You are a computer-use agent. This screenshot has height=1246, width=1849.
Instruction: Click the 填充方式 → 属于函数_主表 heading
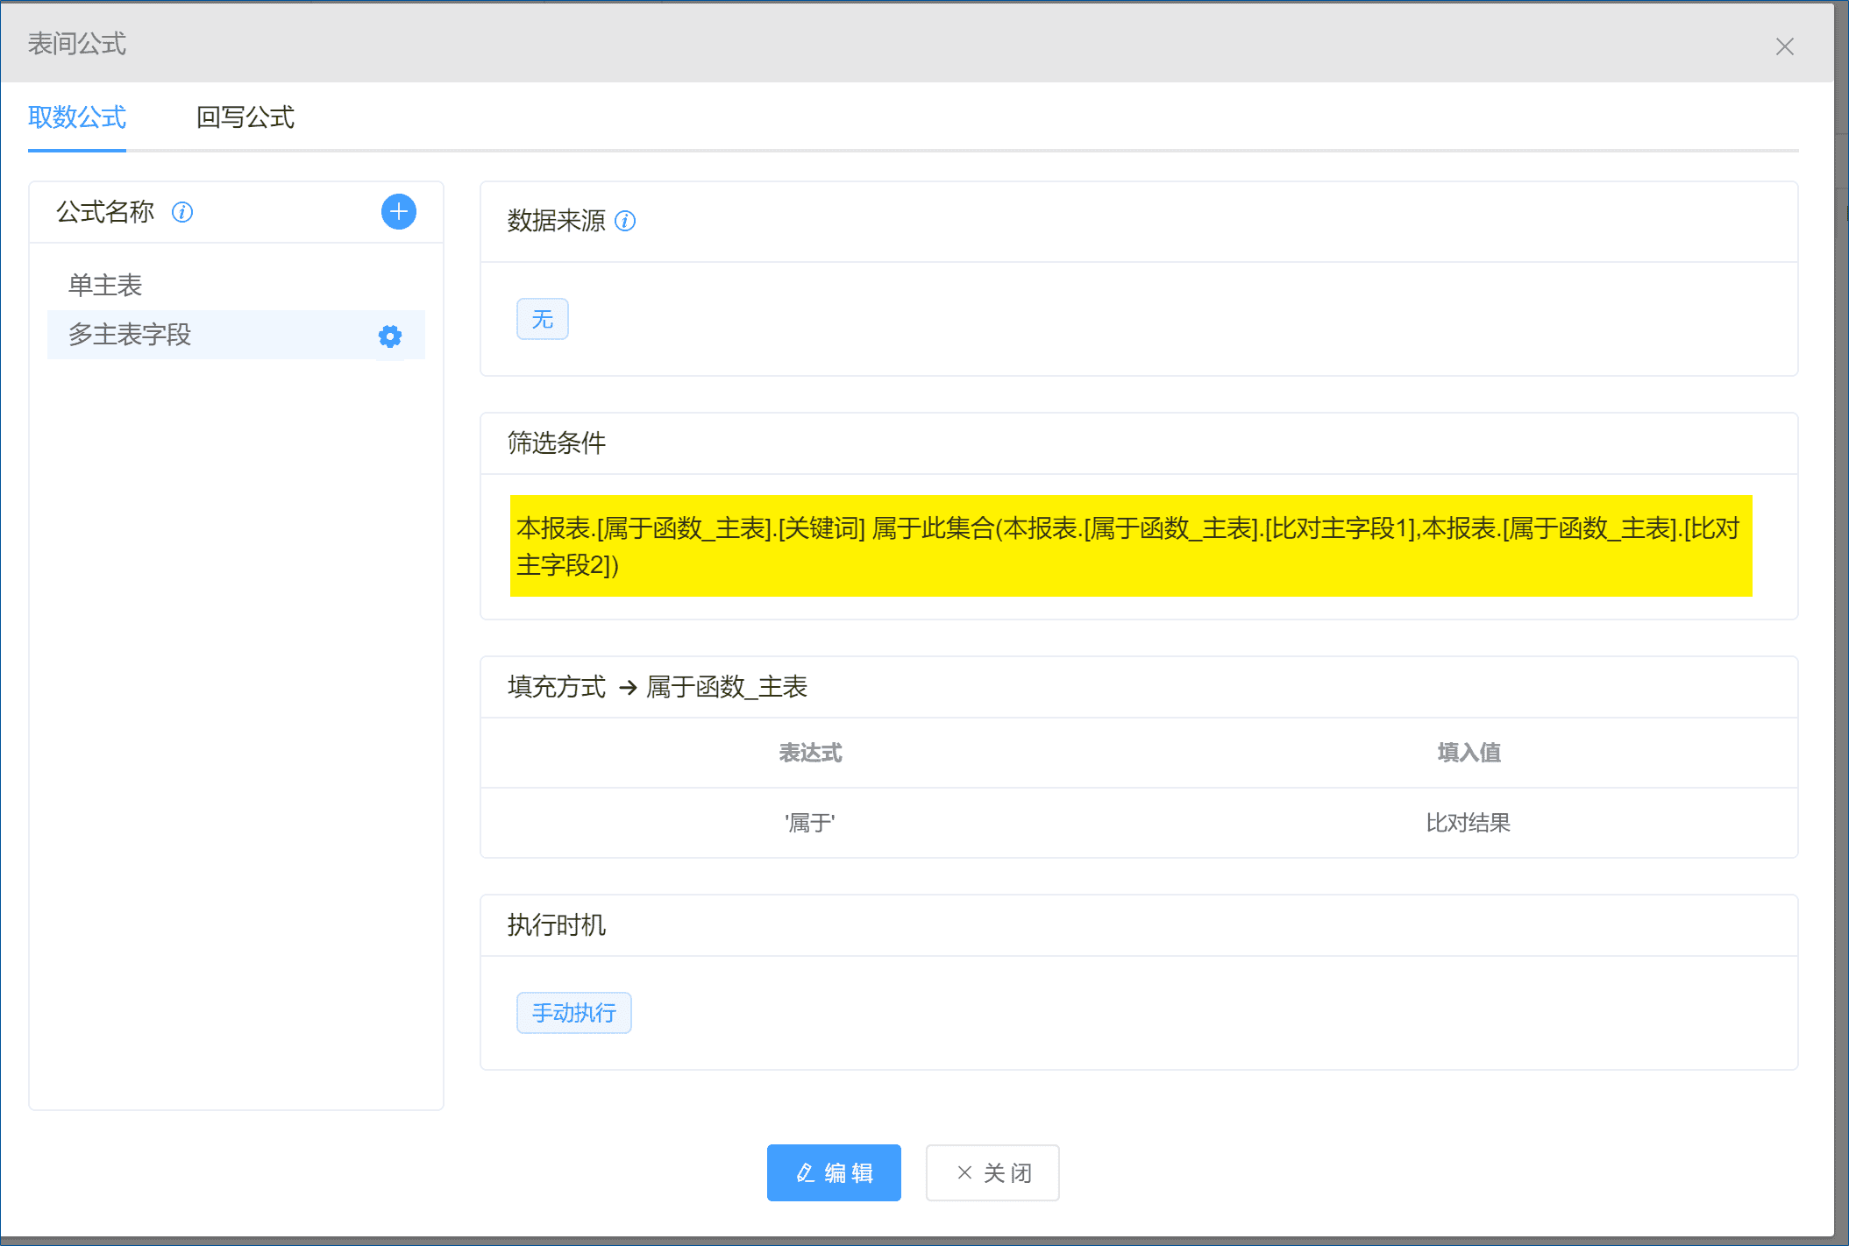click(x=658, y=687)
